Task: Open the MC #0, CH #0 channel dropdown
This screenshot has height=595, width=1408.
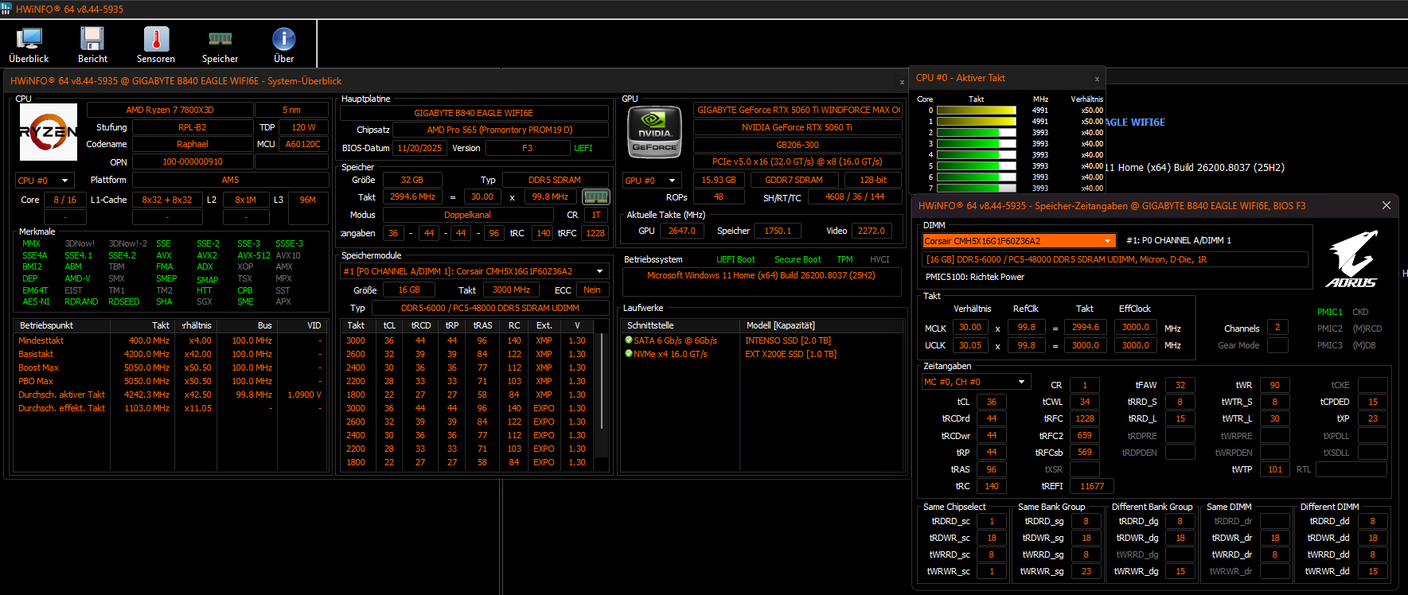Action: (977, 382)
